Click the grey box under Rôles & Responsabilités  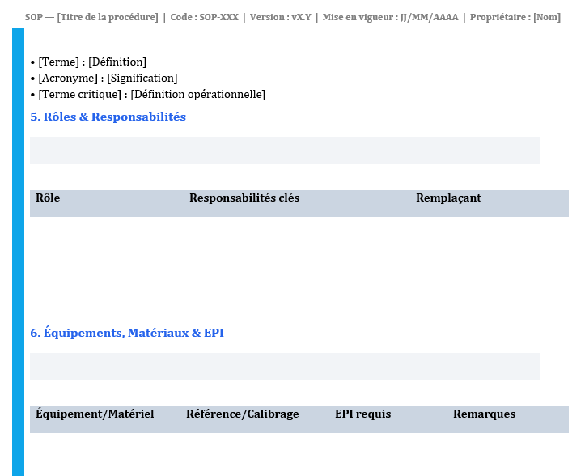coord(285,150)
